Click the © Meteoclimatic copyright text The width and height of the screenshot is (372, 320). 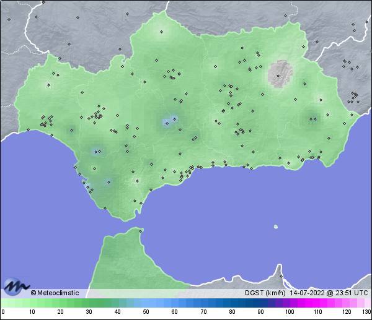(55, 293)
